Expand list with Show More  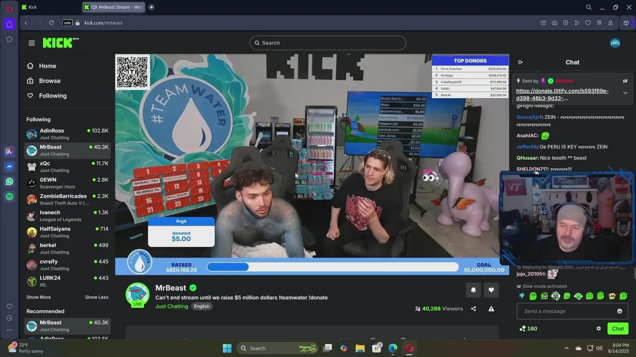pos(38,297)
